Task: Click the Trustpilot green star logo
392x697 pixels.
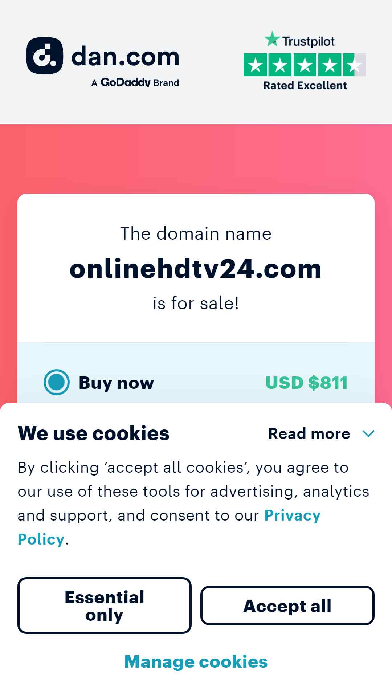Action: 272,39
